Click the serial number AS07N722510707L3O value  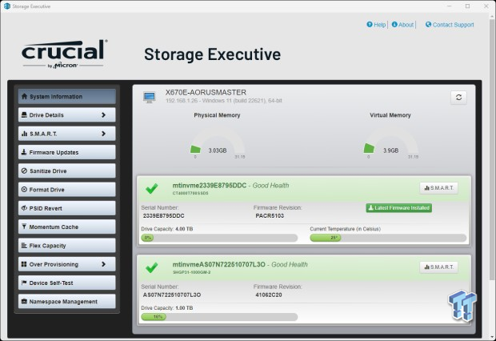tap(172, 295)
